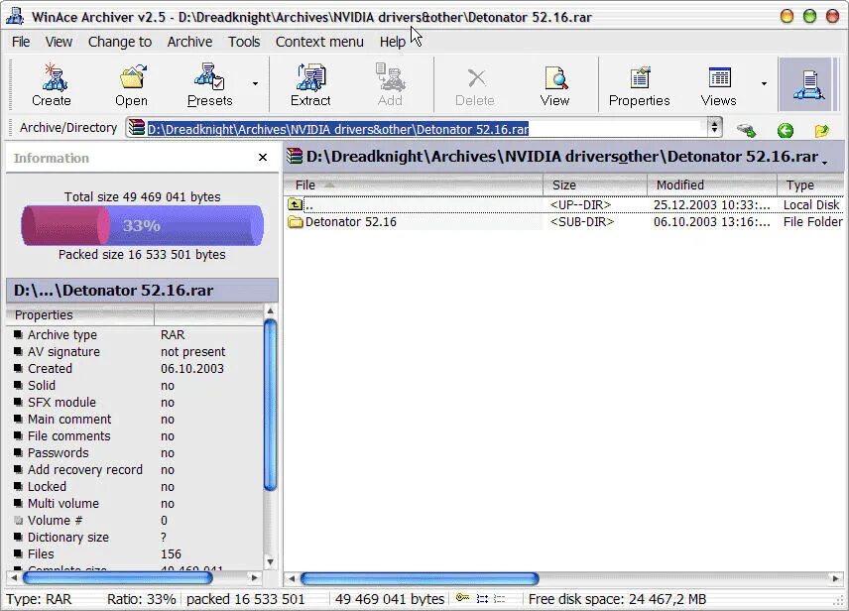
Task: Click the 'SFX module' property row
Action: [x=135, y=402]
